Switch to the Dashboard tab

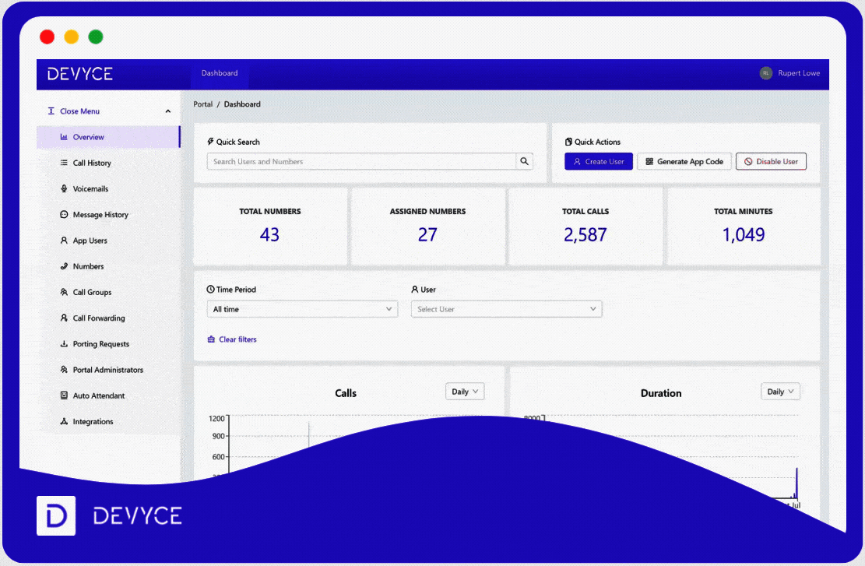pos(219,72)
